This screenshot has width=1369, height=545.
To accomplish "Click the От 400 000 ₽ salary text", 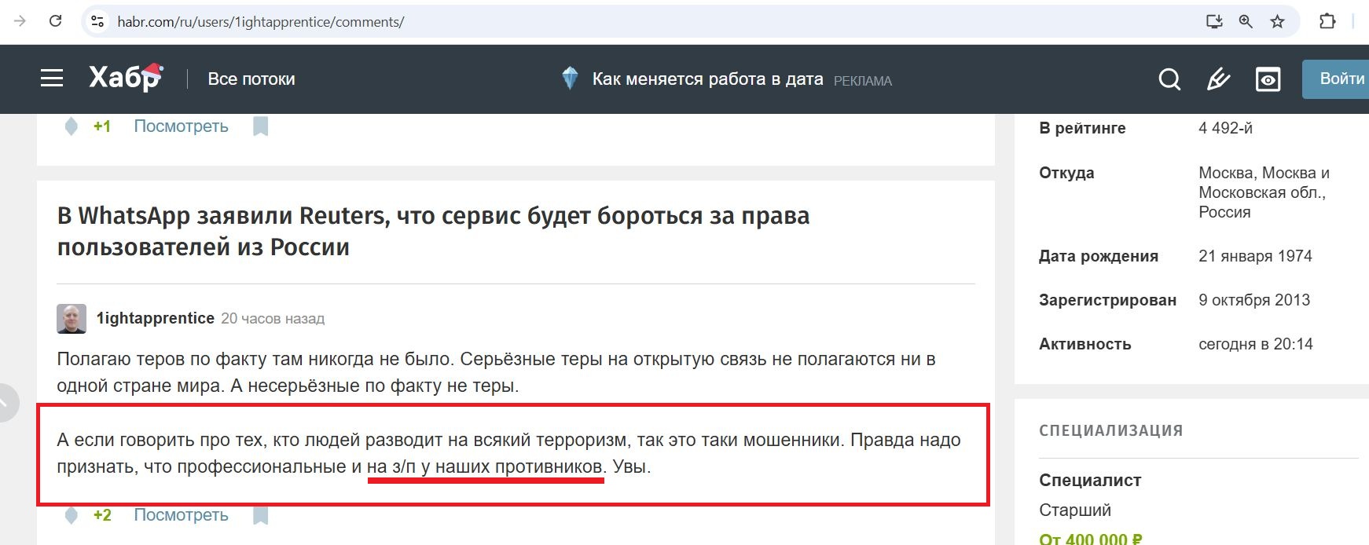I will coord(1091,539).
